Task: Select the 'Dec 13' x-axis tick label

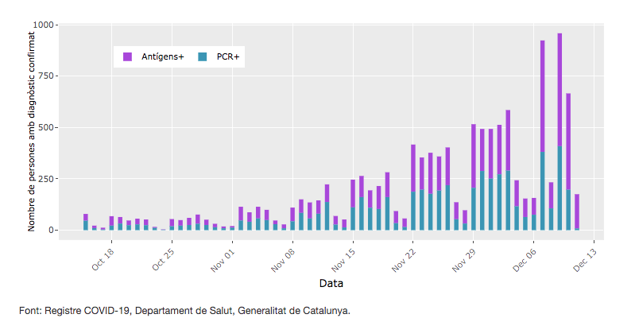Action: 585,259
